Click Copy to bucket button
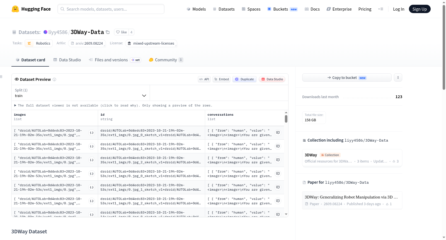The height and width of the screenshot is (240, 446). (347, 77)
